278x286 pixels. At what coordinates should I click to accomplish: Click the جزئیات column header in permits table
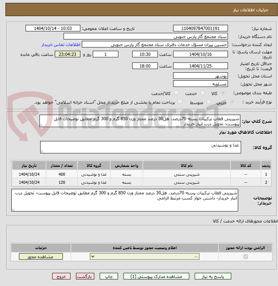coord(41,248)
